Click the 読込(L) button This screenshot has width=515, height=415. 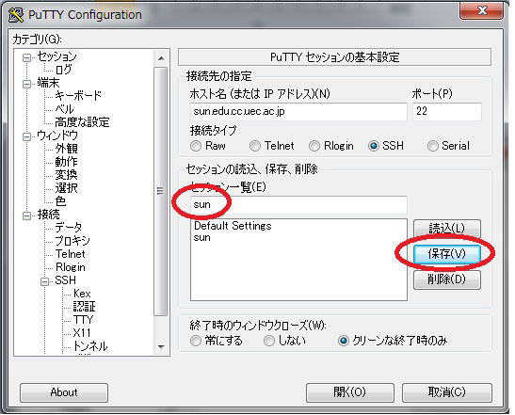[x=446, y=228]
